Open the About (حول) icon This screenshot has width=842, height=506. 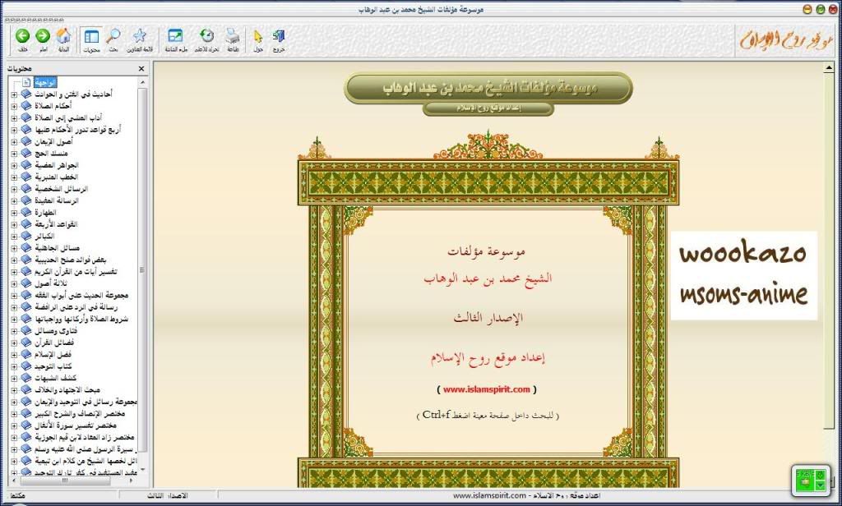tap(257, 37)
